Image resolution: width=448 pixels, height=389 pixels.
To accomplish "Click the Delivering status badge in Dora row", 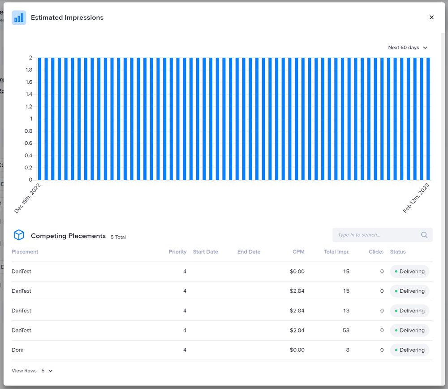I will [x=409, y=350].
